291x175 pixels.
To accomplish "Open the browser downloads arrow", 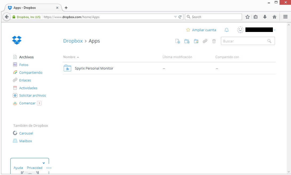I will click(x=265, y=17).
